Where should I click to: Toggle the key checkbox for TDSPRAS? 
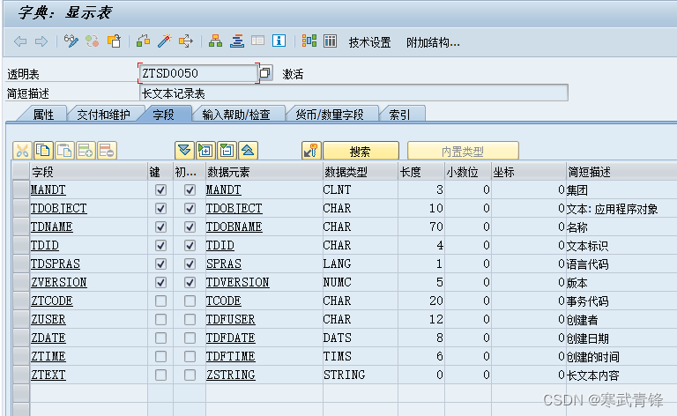pyautogui.click(x=160, y=264)
